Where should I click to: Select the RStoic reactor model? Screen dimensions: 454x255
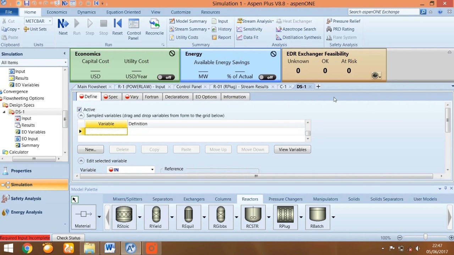[x=123, y=217]
